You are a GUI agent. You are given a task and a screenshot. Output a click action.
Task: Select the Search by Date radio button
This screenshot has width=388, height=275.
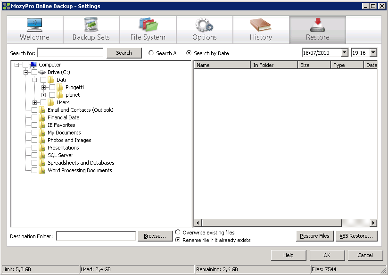189,53
